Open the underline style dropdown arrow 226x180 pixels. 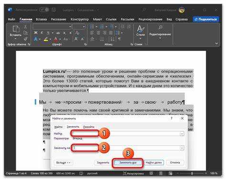[x=52, y=33]
